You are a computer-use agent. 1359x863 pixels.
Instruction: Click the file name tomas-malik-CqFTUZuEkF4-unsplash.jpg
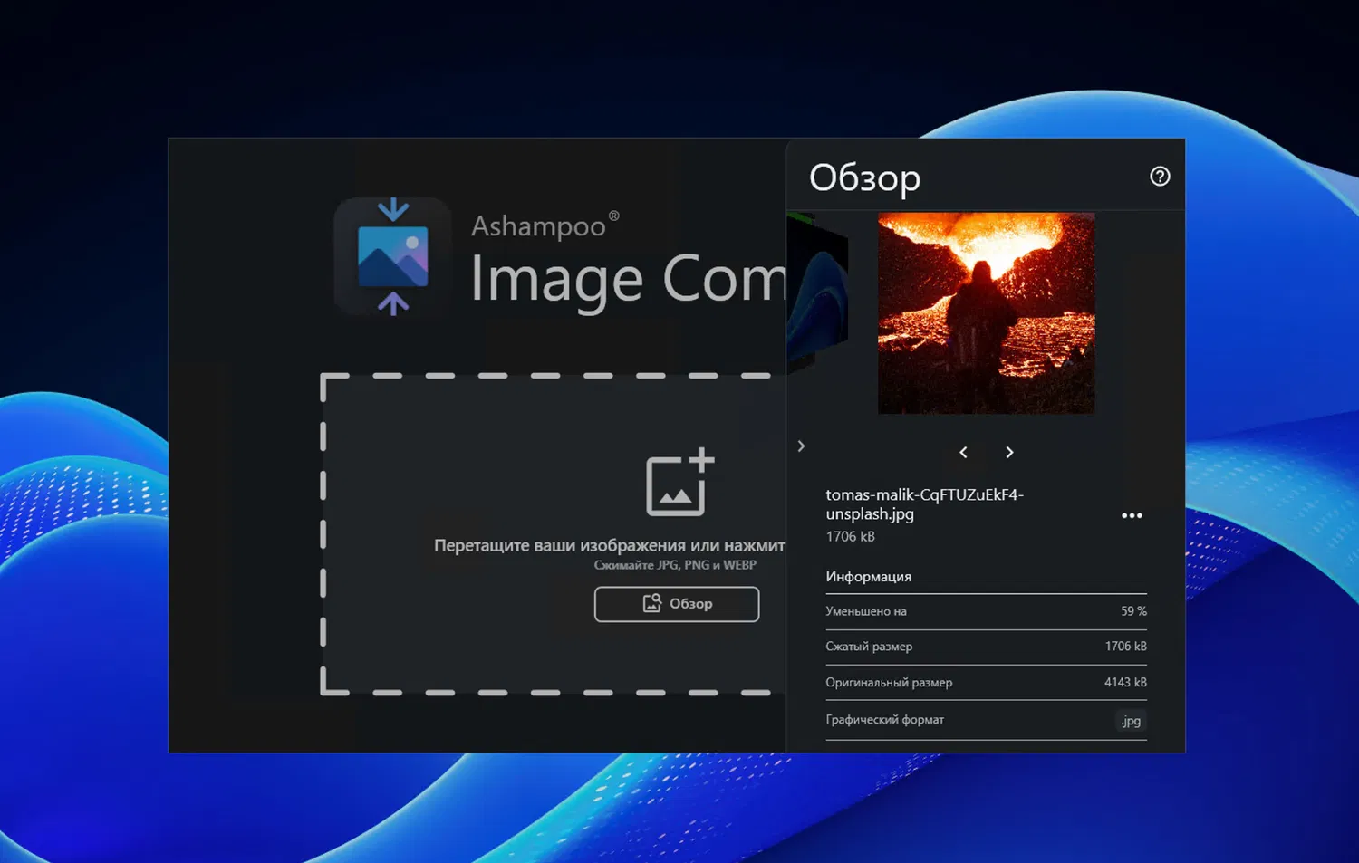click(x=924, y=504)
